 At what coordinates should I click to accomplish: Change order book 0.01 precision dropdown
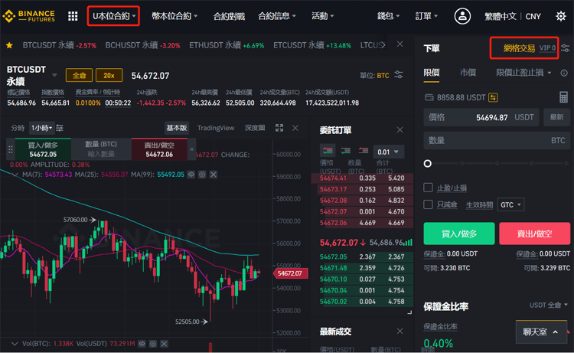tap(388, 152)
